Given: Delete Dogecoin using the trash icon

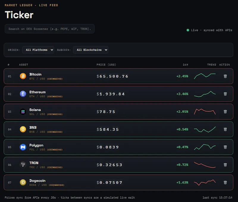Looking at the screenshot, I should 225,182.
